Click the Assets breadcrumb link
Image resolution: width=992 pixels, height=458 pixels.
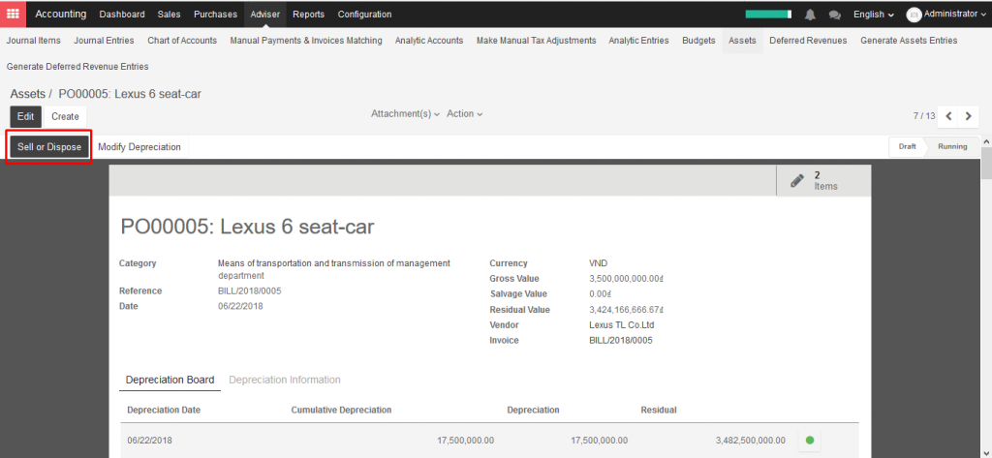click(27, 94)
